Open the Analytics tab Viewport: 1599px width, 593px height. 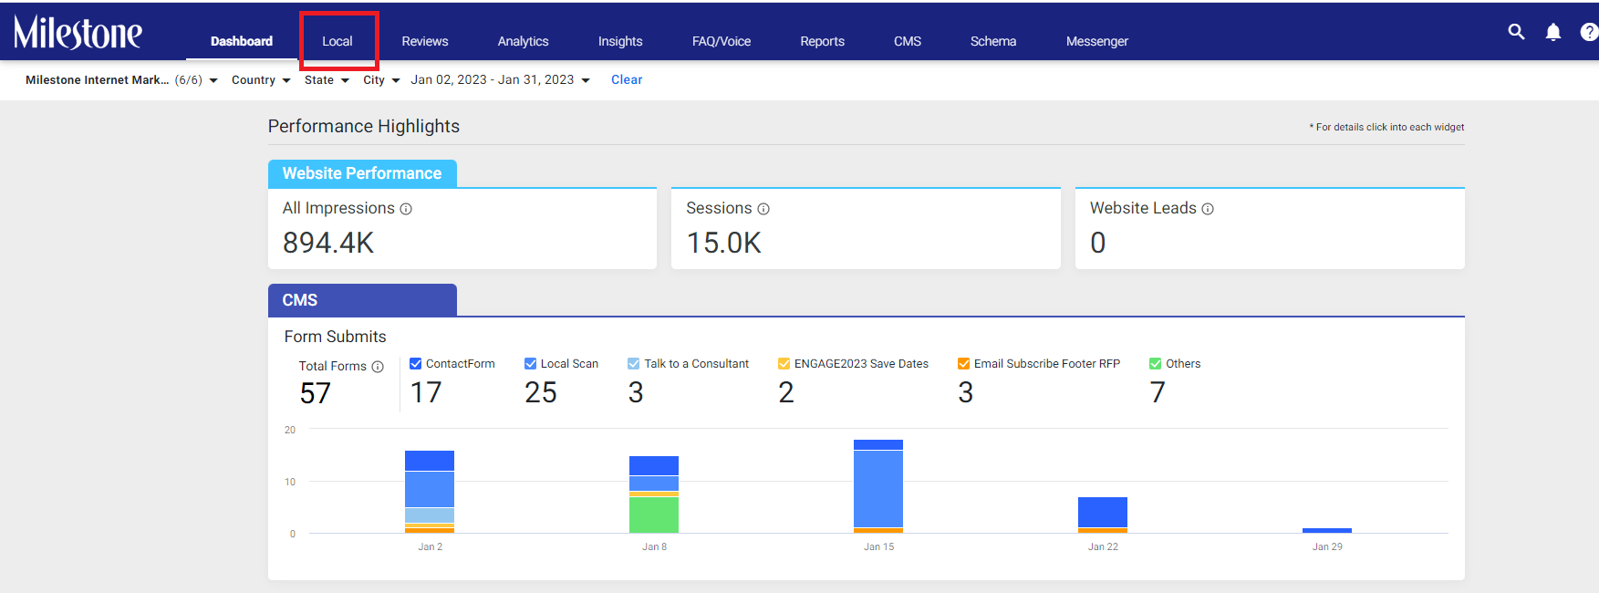pyautogui.click(x=523, y=41)
